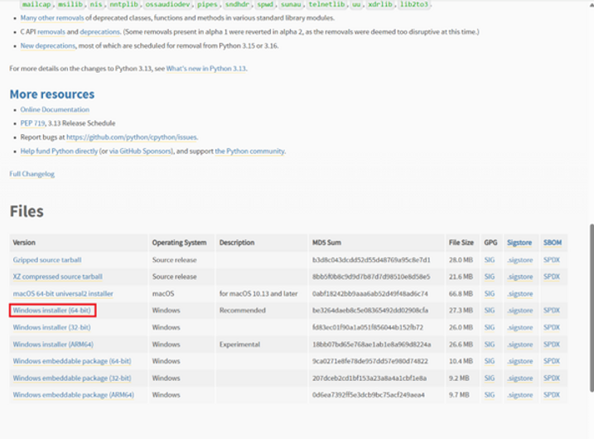Click the msilib module name
Image resolution: width=594 pixels, height=439 pixels.
pos(70,4)
